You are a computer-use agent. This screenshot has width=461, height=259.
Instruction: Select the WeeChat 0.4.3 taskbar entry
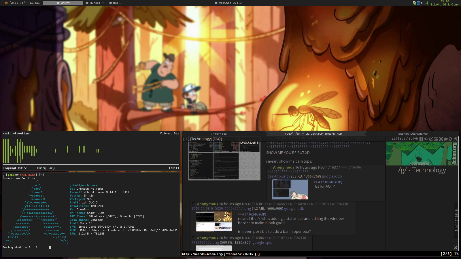pyautogui.click(x=228, y=3)
